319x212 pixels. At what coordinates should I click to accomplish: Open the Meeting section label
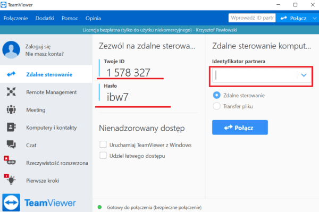pos(36,110)
